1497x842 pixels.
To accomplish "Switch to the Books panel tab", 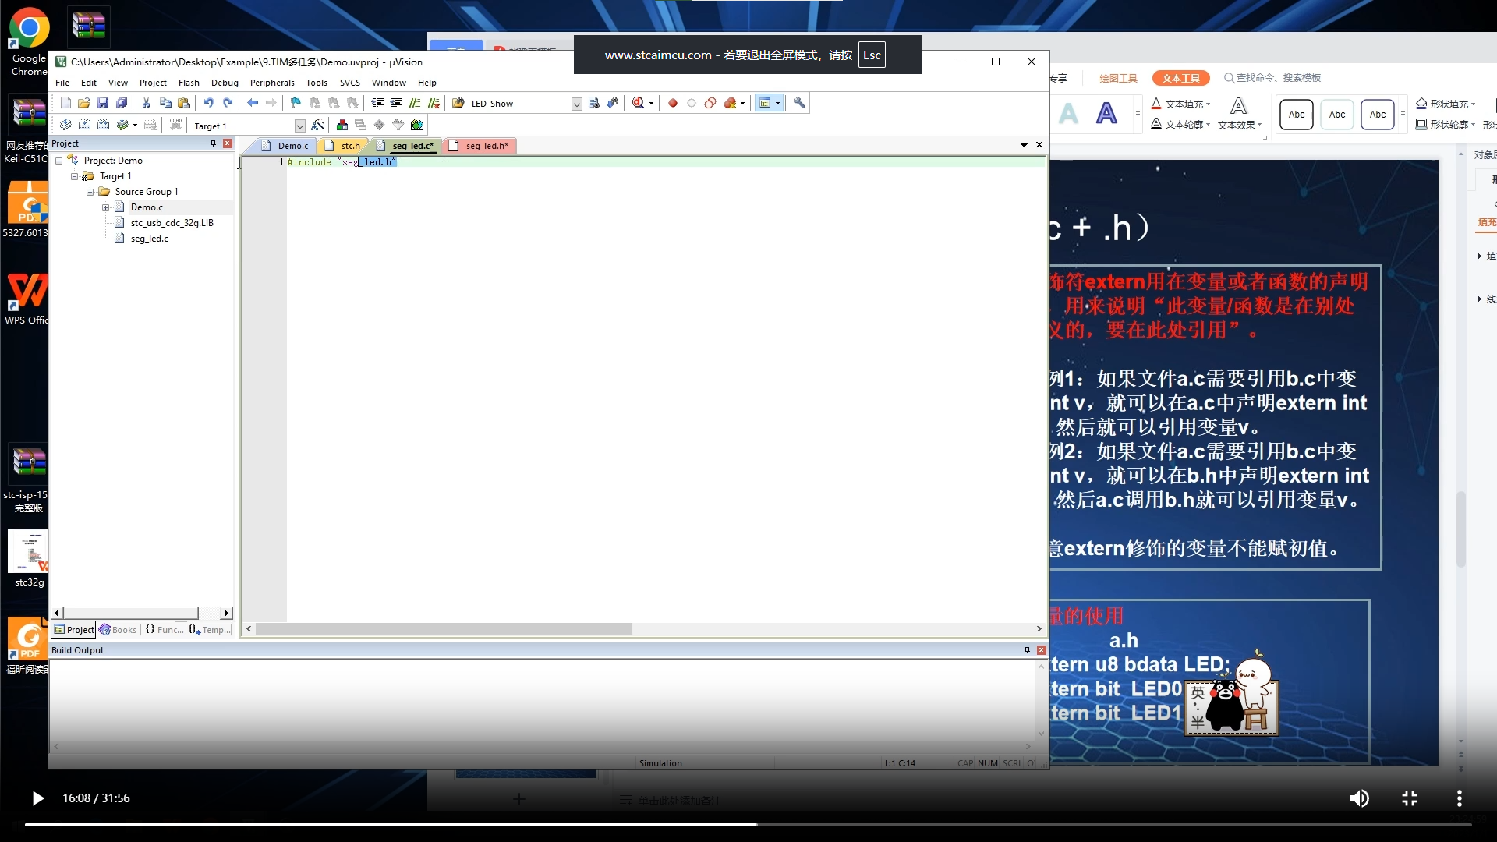I will tap(118, 630).
